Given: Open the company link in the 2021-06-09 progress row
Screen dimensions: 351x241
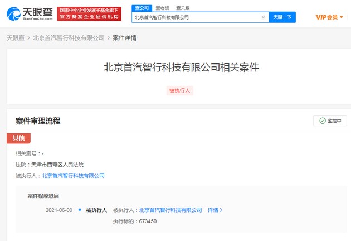Looking at the screenshot, I should [170, 210].
